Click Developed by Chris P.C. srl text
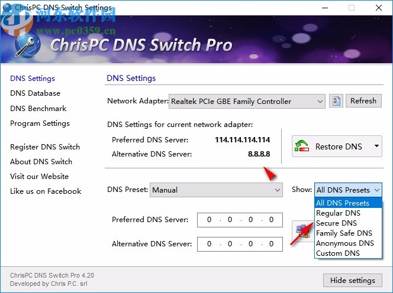 click(49, 284)
